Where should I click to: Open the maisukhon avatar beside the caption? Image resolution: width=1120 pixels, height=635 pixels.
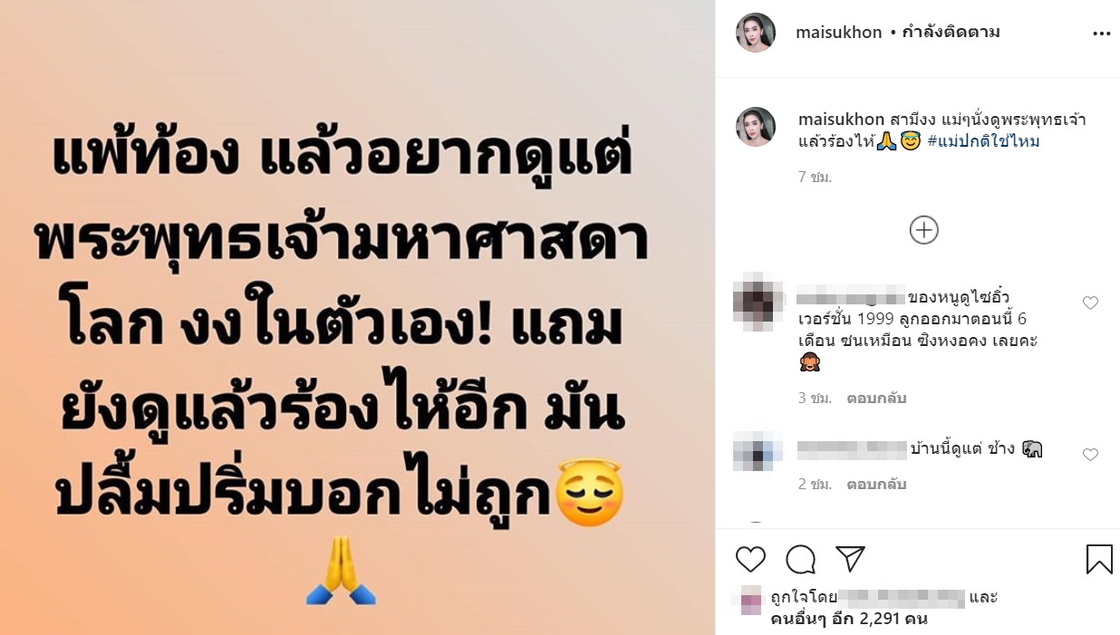click(755, 127)
